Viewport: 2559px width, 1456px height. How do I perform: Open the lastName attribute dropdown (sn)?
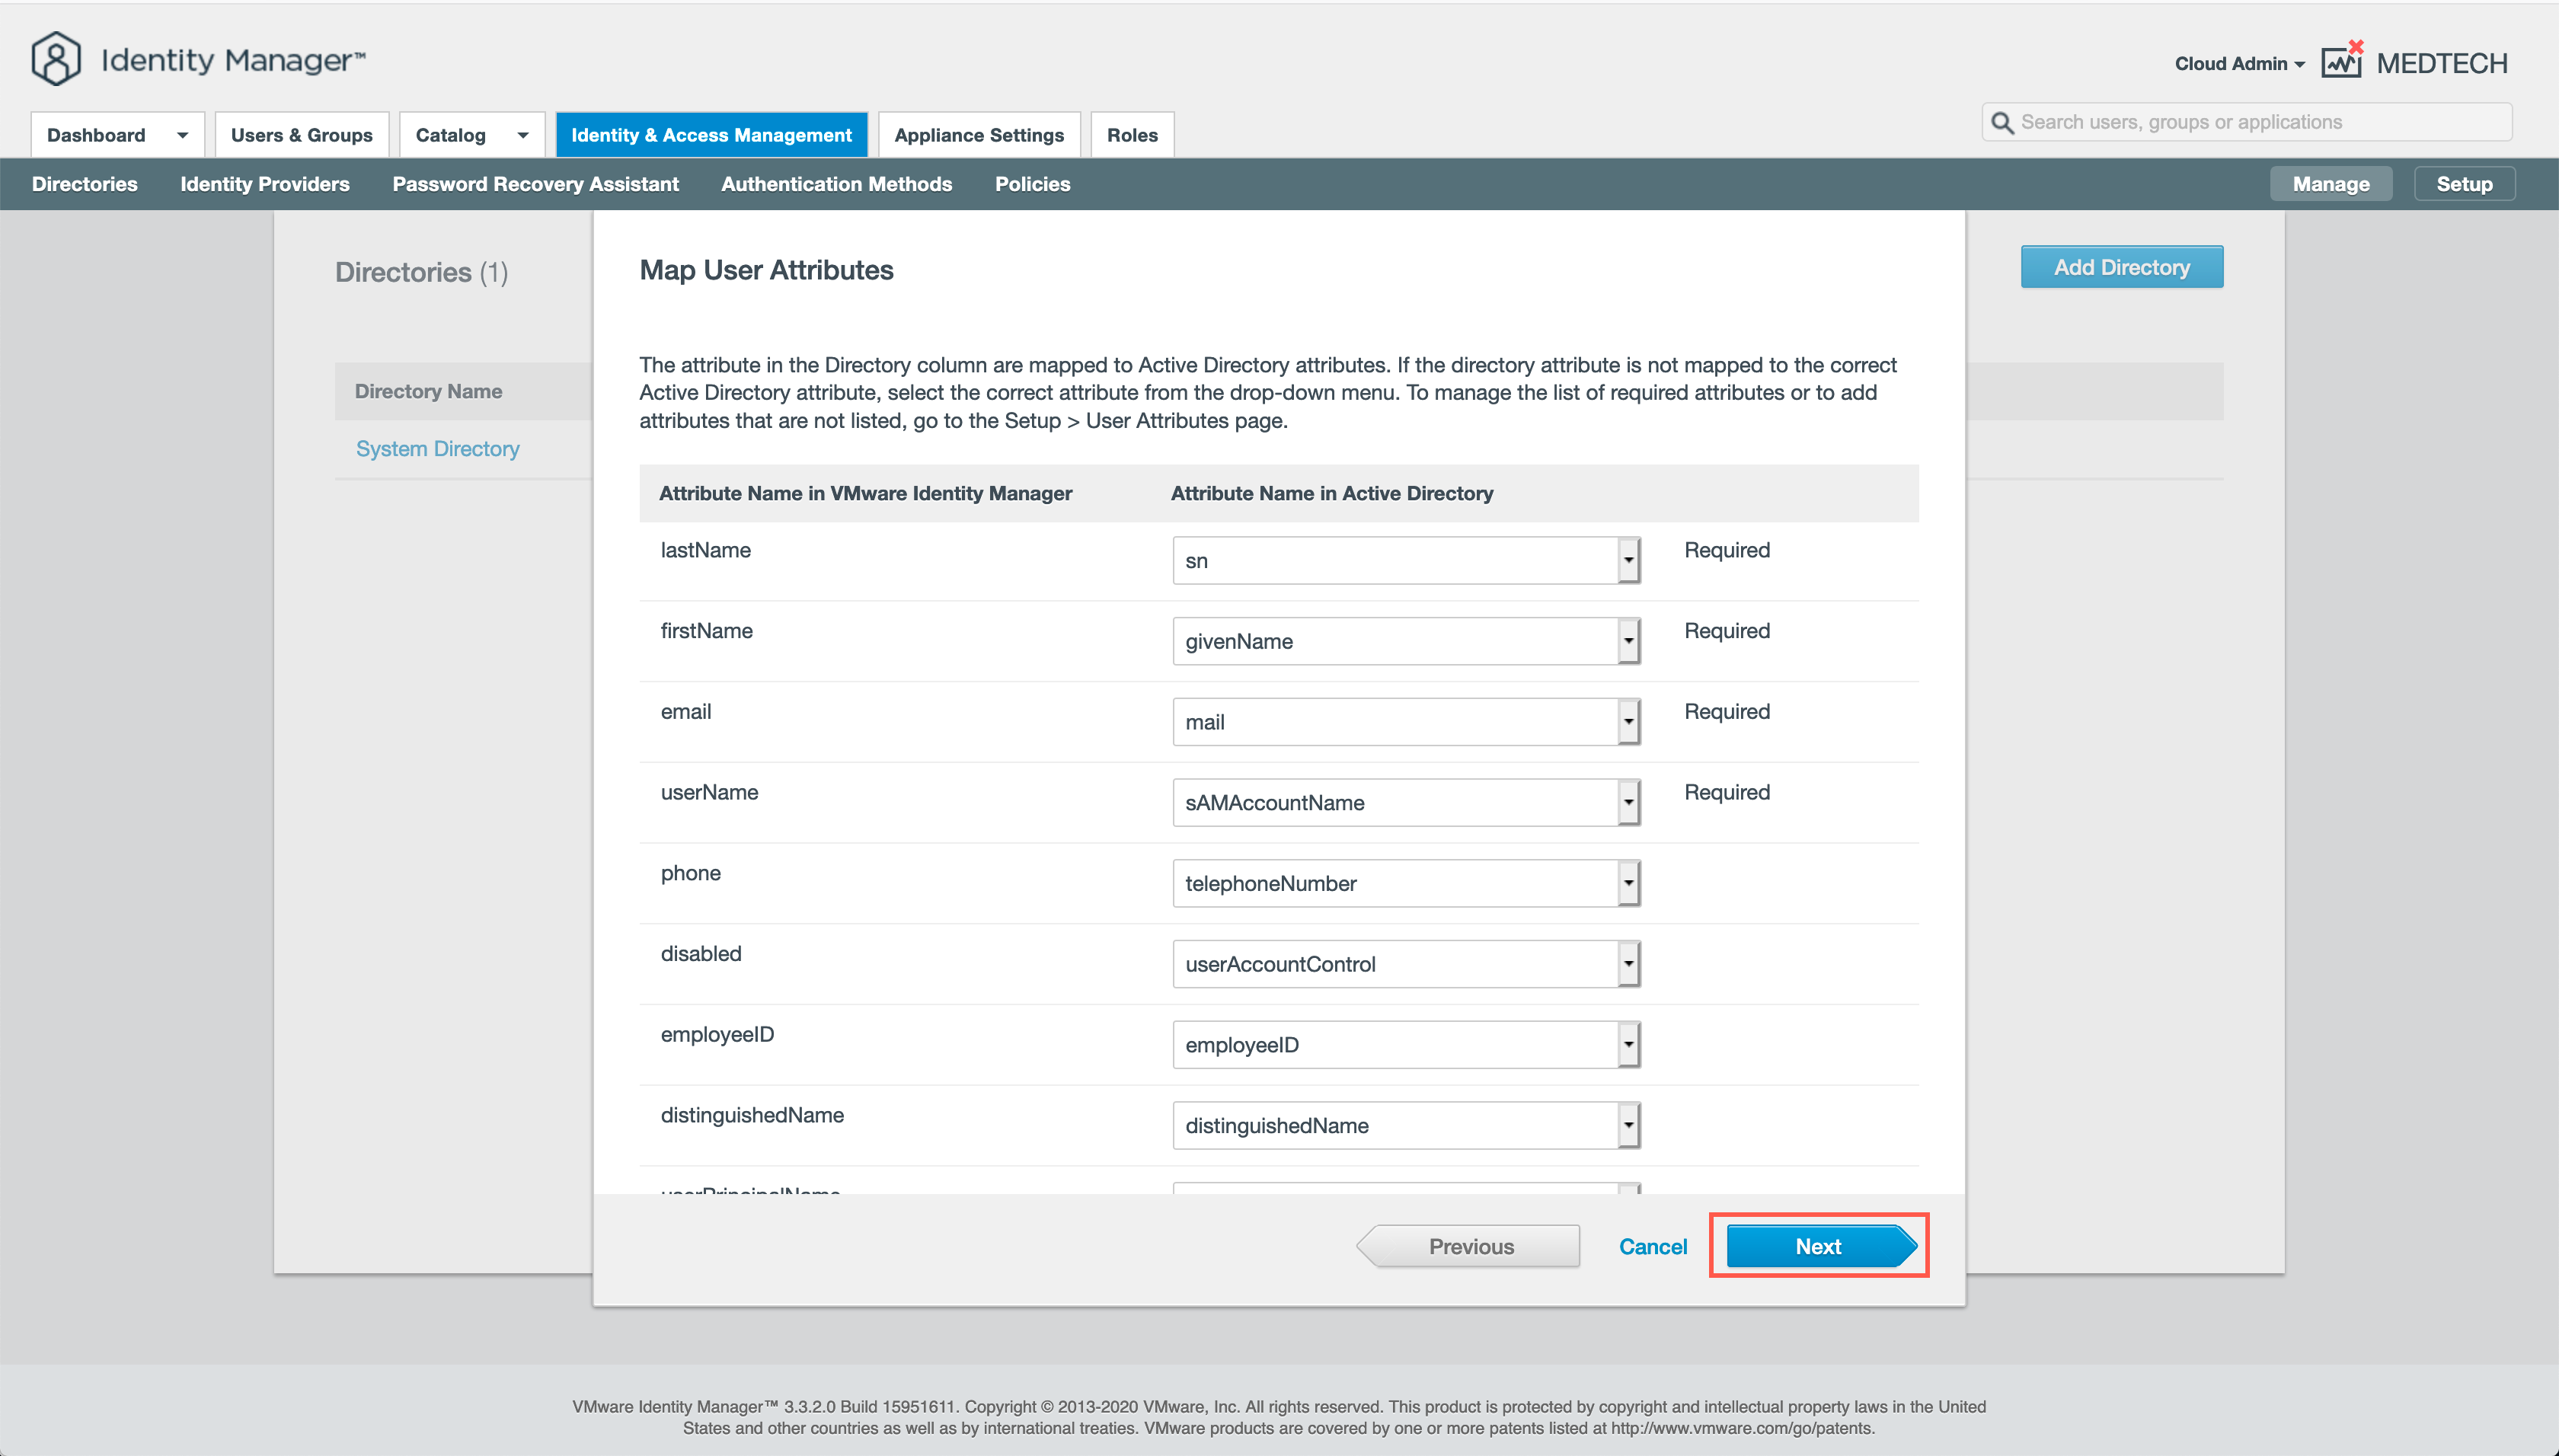pyautogui.click(x=1628, y=560)
